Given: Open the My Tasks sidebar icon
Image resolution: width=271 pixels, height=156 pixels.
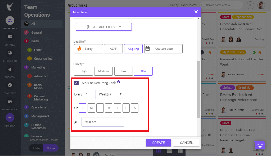Looking at the screenshot, I should pos(10,37).
